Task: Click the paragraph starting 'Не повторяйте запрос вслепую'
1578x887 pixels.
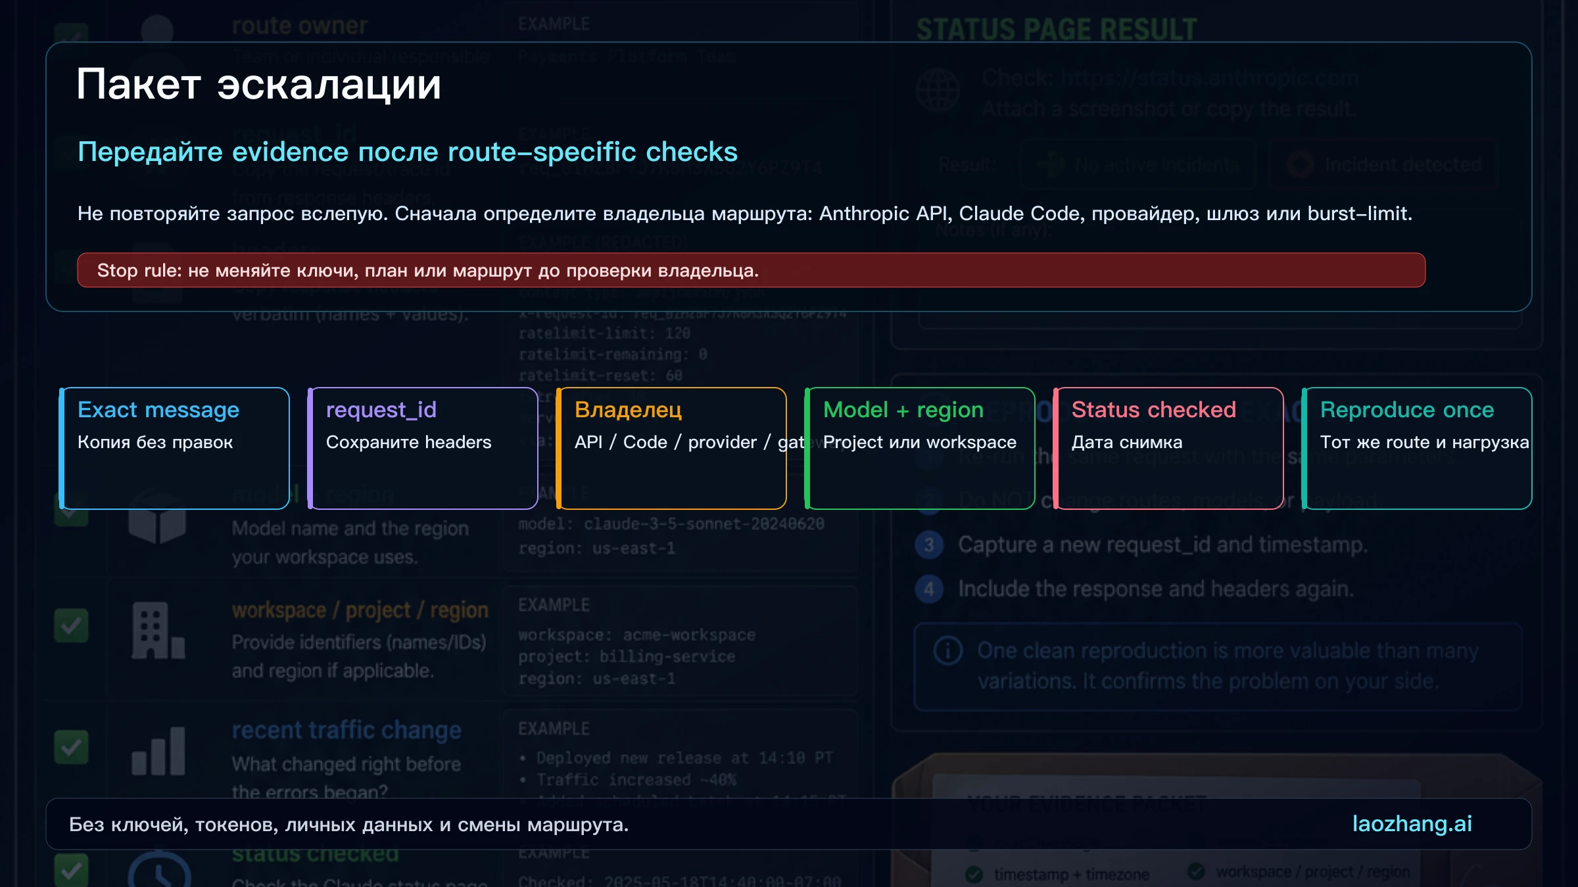Action: (x=745, y=214)
